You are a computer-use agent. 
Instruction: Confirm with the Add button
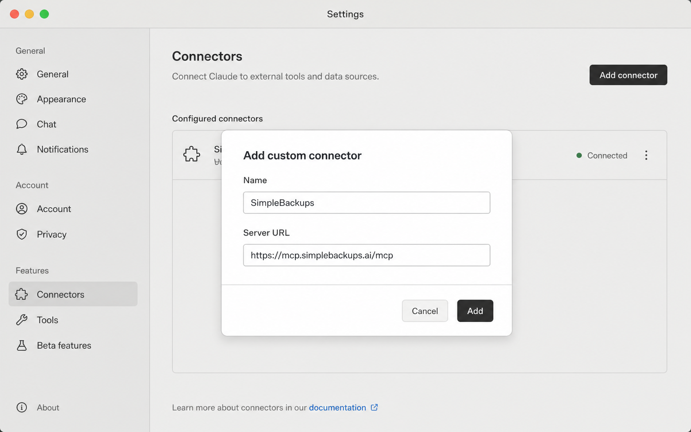point(475,311)
